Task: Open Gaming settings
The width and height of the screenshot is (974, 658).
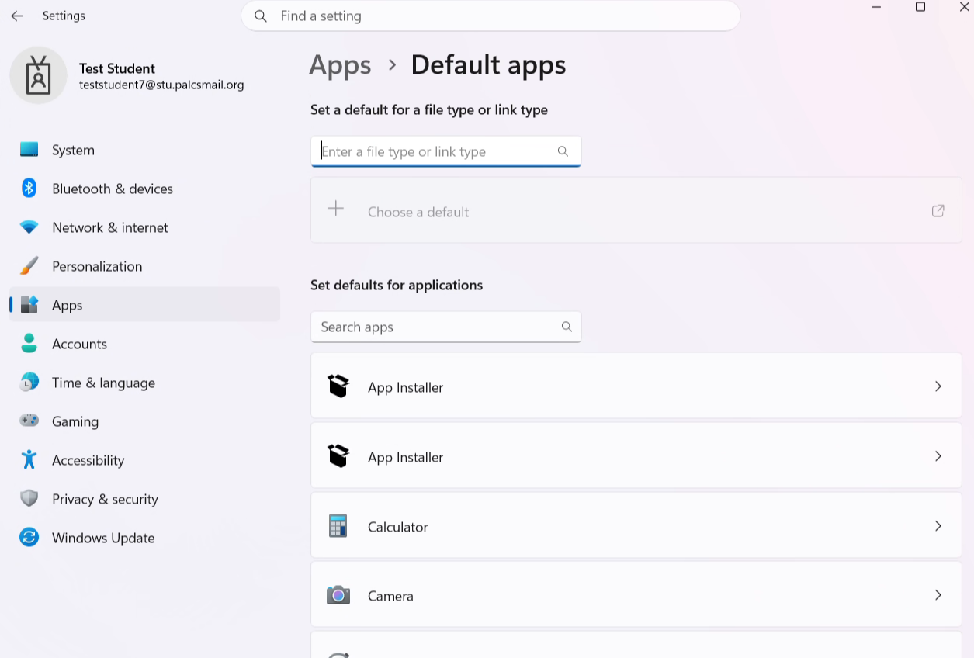Action: click(x=144, y=421)
